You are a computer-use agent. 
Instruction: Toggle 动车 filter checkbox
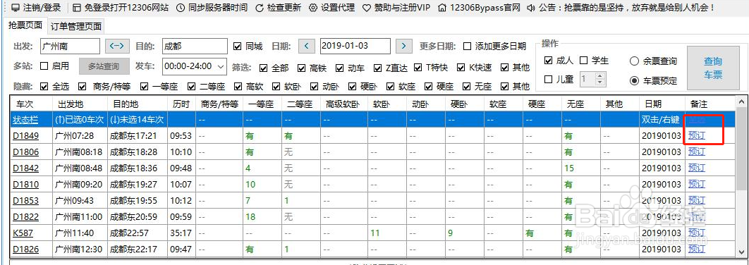click(340, 68)
